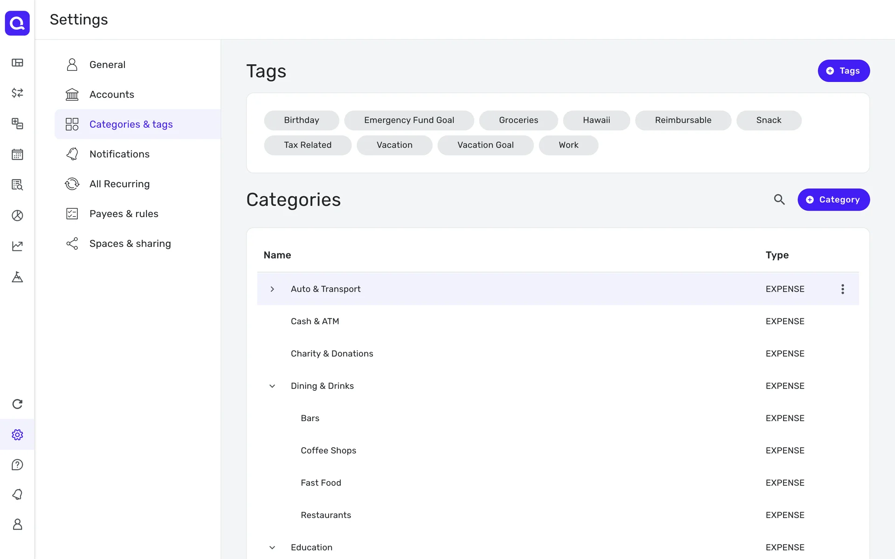895x559 pixels.
Task: Open the calendar icon in left sidebar
Action: coord(17,154)
